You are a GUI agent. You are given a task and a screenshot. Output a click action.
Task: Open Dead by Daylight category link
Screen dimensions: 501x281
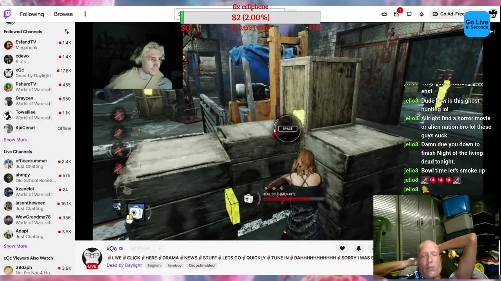click(124, 265)
